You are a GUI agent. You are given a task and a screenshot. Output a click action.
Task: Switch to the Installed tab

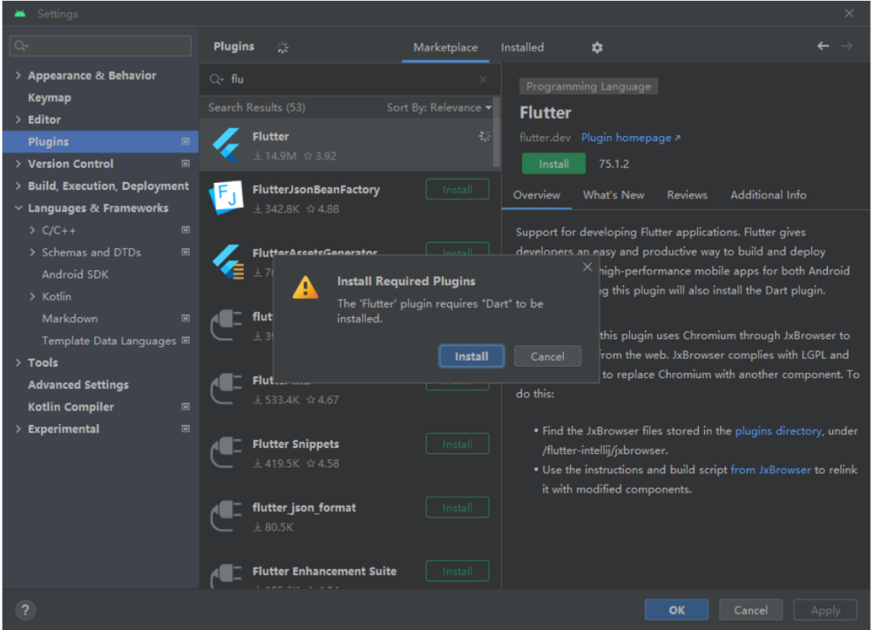(522, 47)
